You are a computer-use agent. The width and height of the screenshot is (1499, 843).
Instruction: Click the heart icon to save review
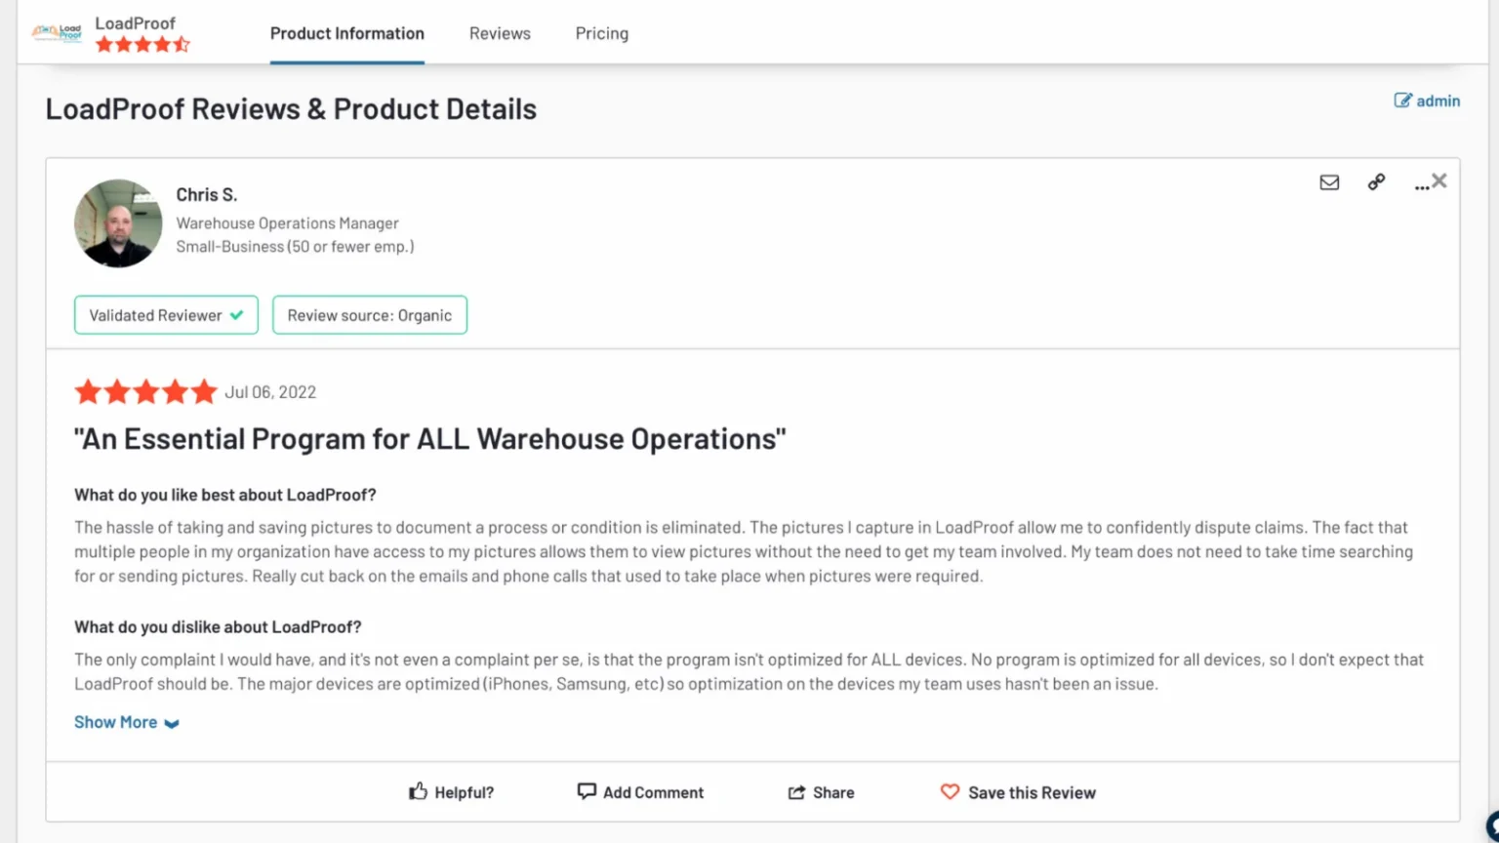950,791
